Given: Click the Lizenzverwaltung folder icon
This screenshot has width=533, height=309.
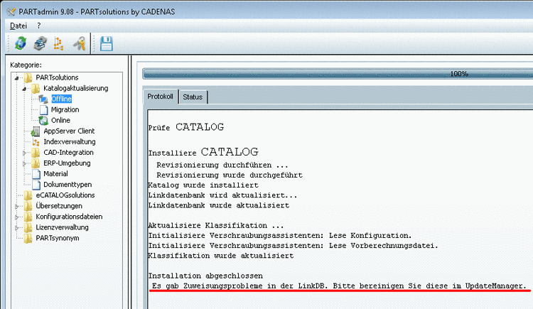Looking at the screenshot, I should click(28, 227).
